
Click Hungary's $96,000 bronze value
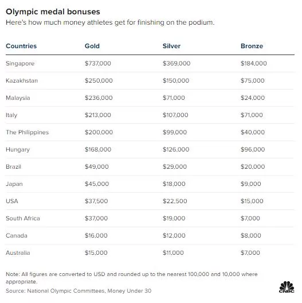click(x=253, y=149)
